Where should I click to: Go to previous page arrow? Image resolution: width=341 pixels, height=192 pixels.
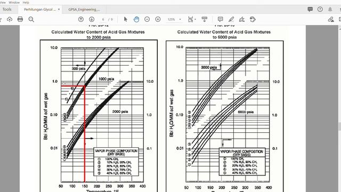point(81,19)
